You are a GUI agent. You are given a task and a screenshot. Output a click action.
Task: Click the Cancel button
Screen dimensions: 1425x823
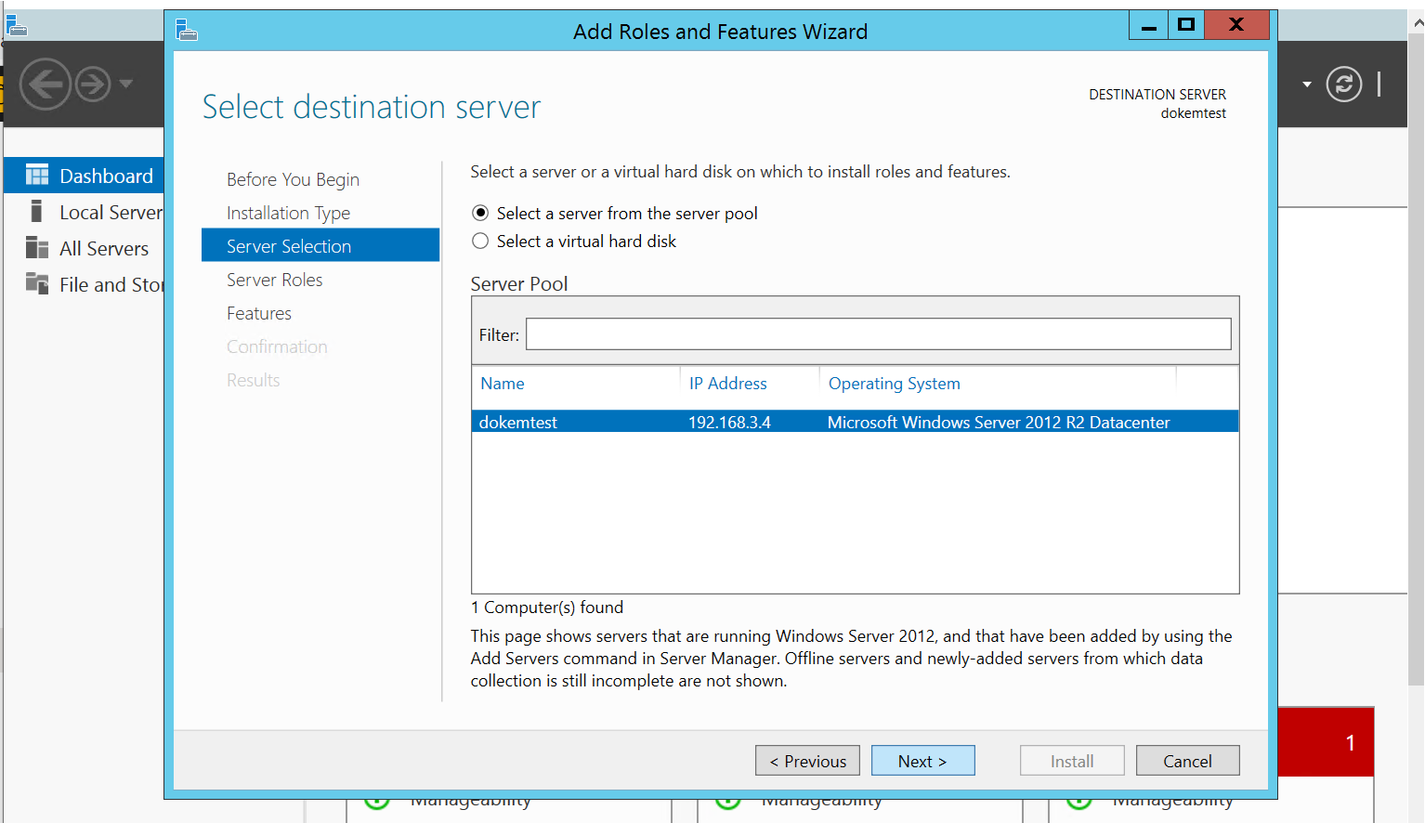pos(1187,761)
